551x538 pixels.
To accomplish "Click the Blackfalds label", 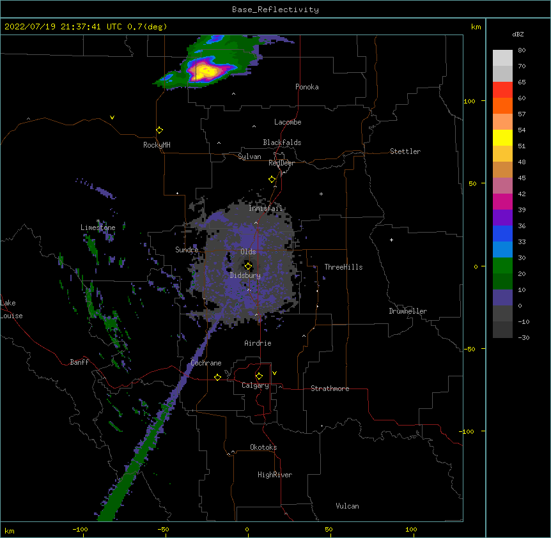I will [282, 142].
